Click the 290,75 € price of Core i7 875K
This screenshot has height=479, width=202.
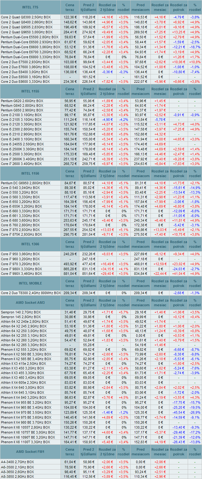pos(70,235)
